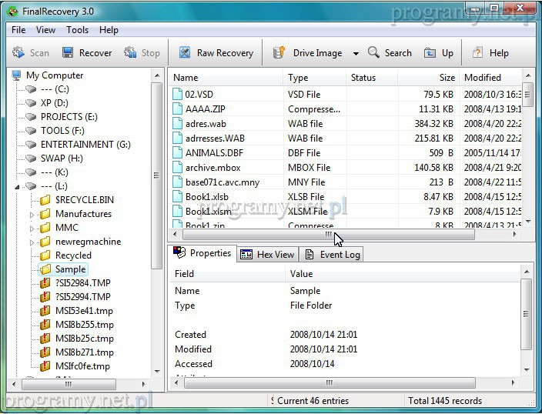Open the Drive Image dropdown arrow

tap(356, 54)
